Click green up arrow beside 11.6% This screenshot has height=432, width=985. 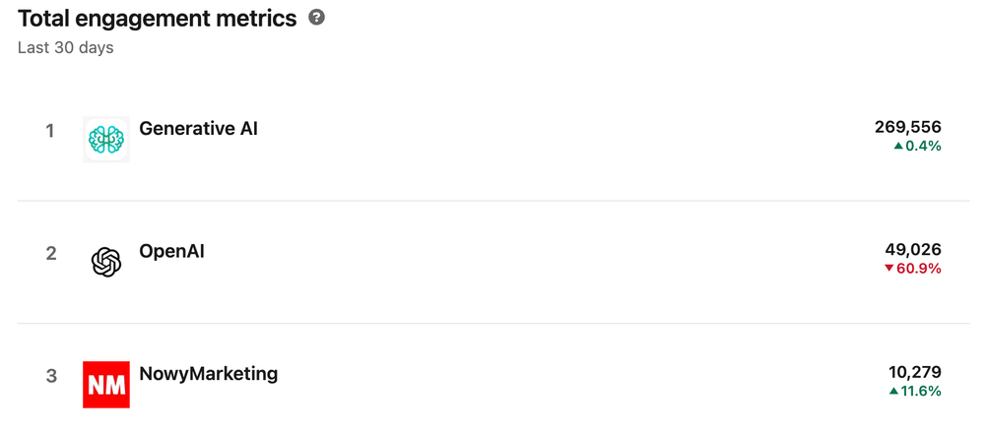click(x=893, y=391)
